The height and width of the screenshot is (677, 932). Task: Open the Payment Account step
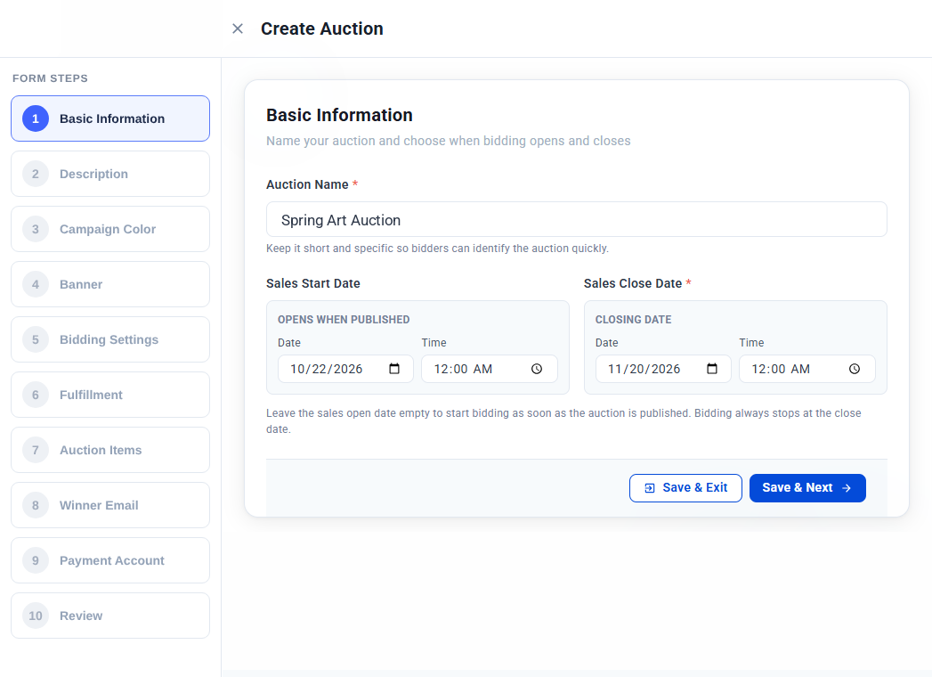coord(110,560)
